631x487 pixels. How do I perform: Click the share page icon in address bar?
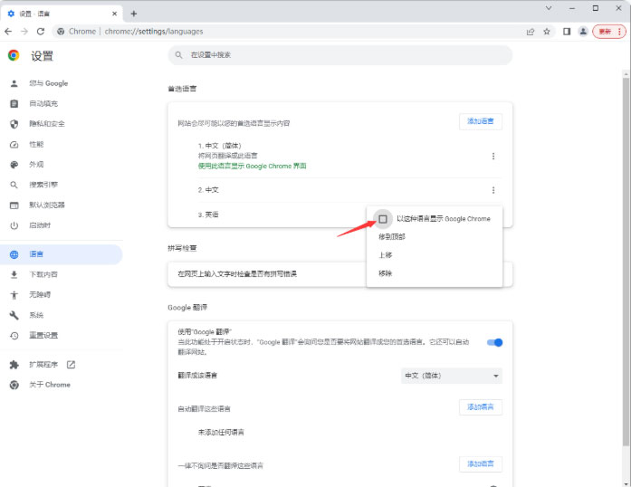point(531,32)
